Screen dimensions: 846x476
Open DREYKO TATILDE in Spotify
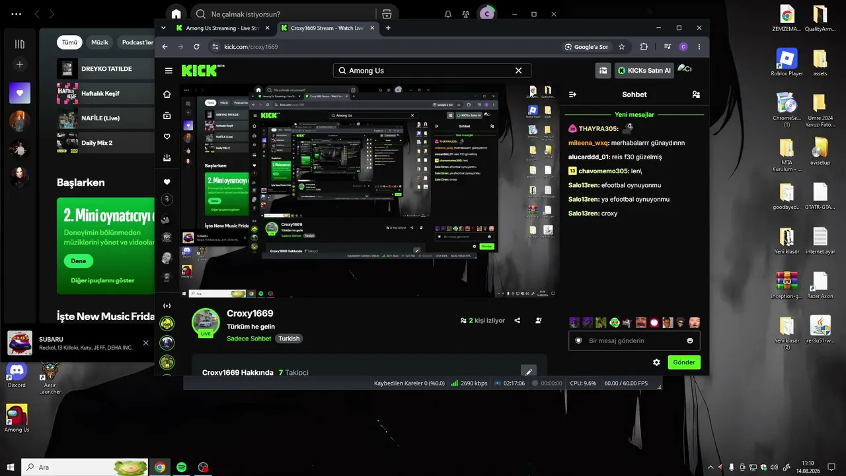click(106, 69)
